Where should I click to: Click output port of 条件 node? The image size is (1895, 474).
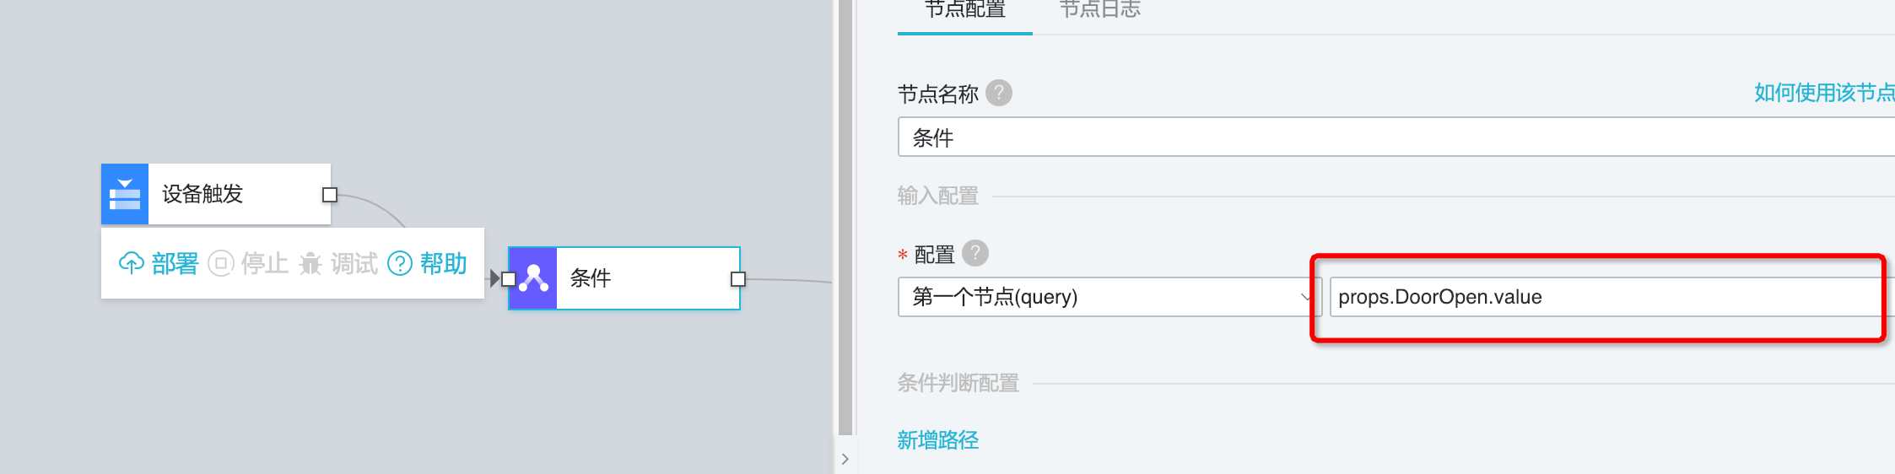(x=738, y=279)
